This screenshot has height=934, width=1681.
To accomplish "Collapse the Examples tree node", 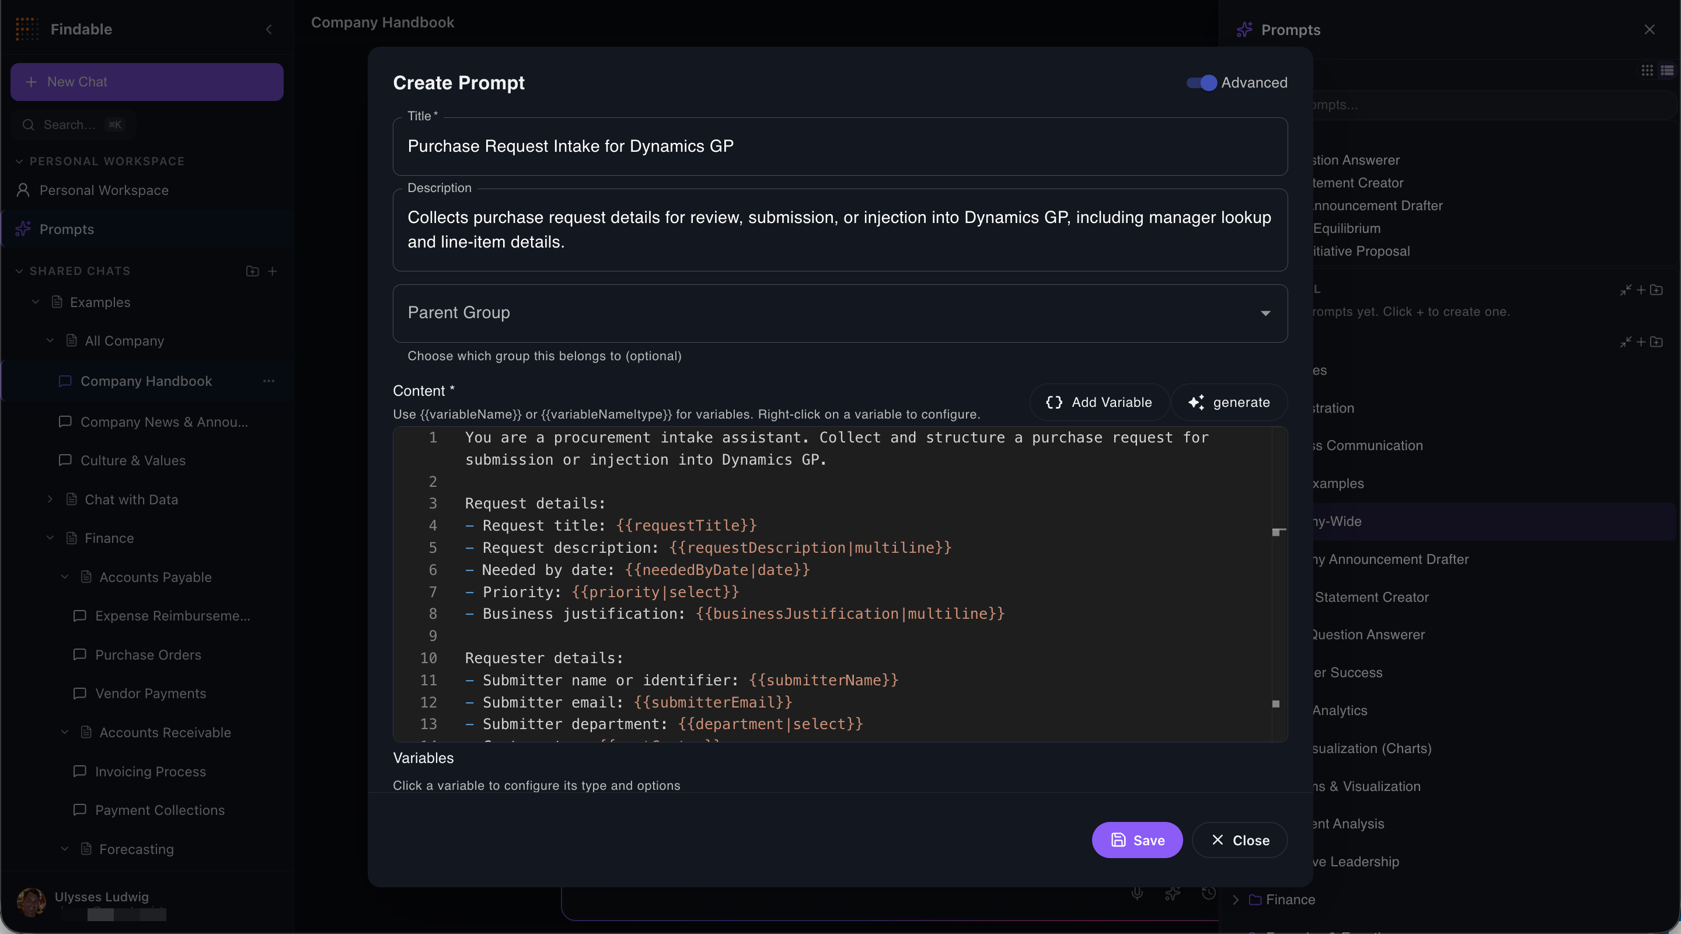I will pos(36,302).
